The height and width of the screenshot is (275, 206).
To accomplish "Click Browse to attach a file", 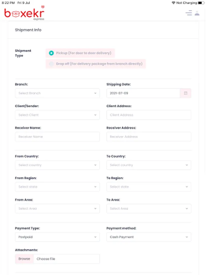I will click(24, 259).
